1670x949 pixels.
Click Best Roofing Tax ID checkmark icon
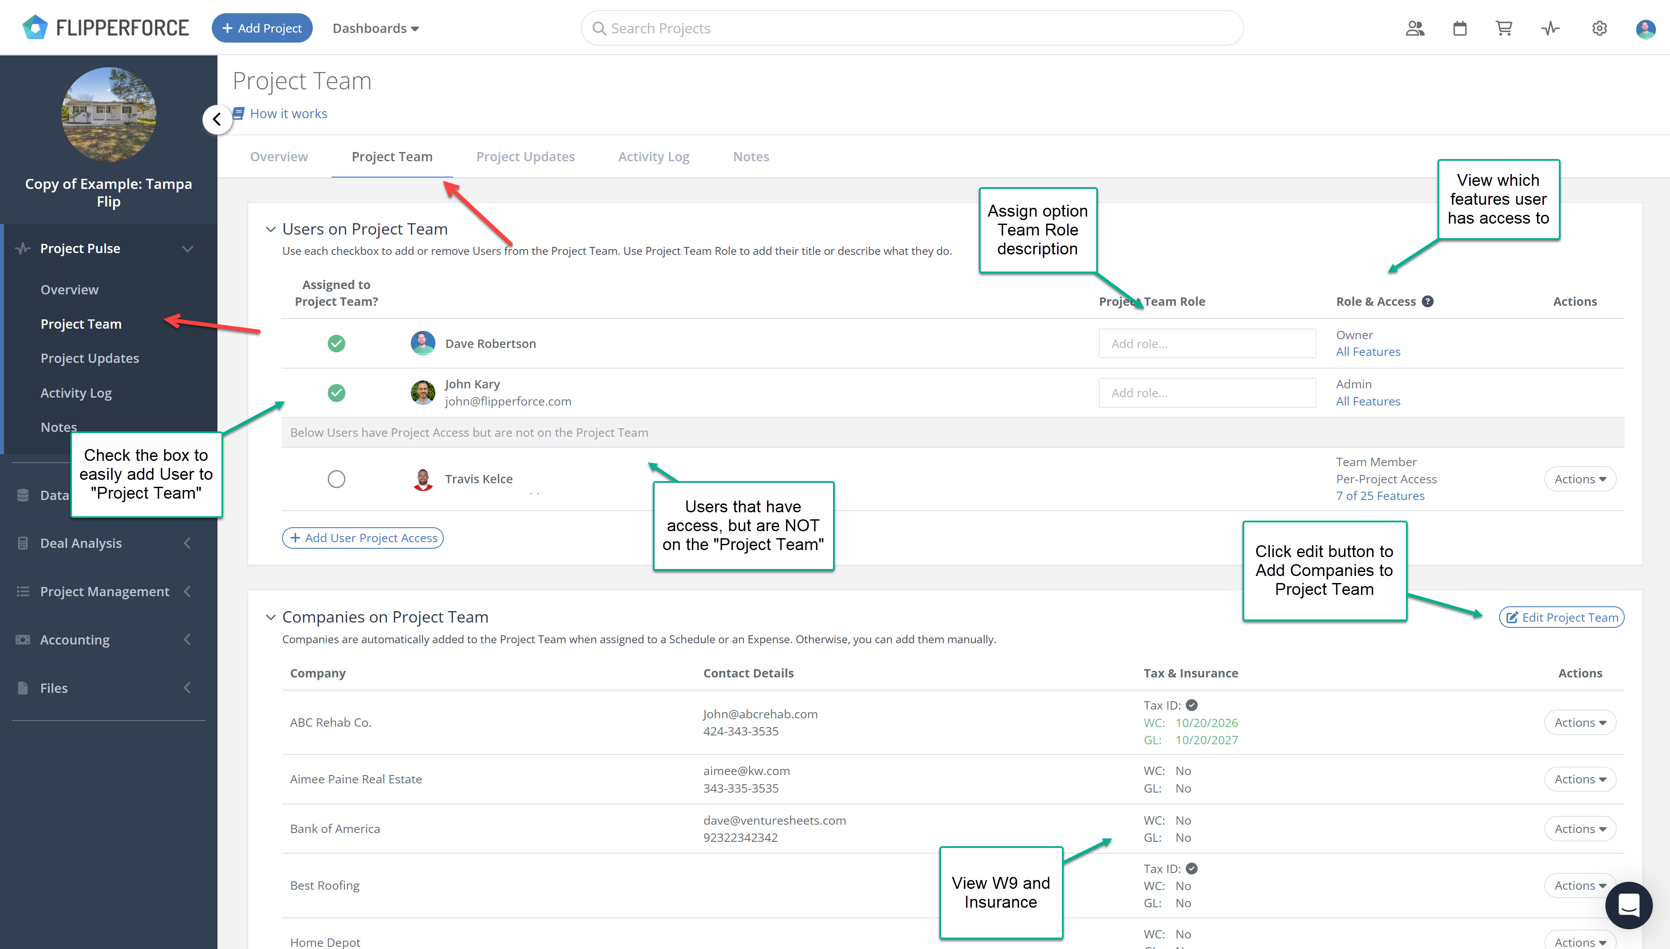(1192, 868)
